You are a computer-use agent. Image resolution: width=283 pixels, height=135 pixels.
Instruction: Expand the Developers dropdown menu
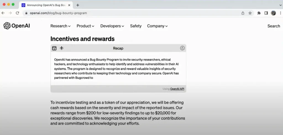tap(112, 26)
